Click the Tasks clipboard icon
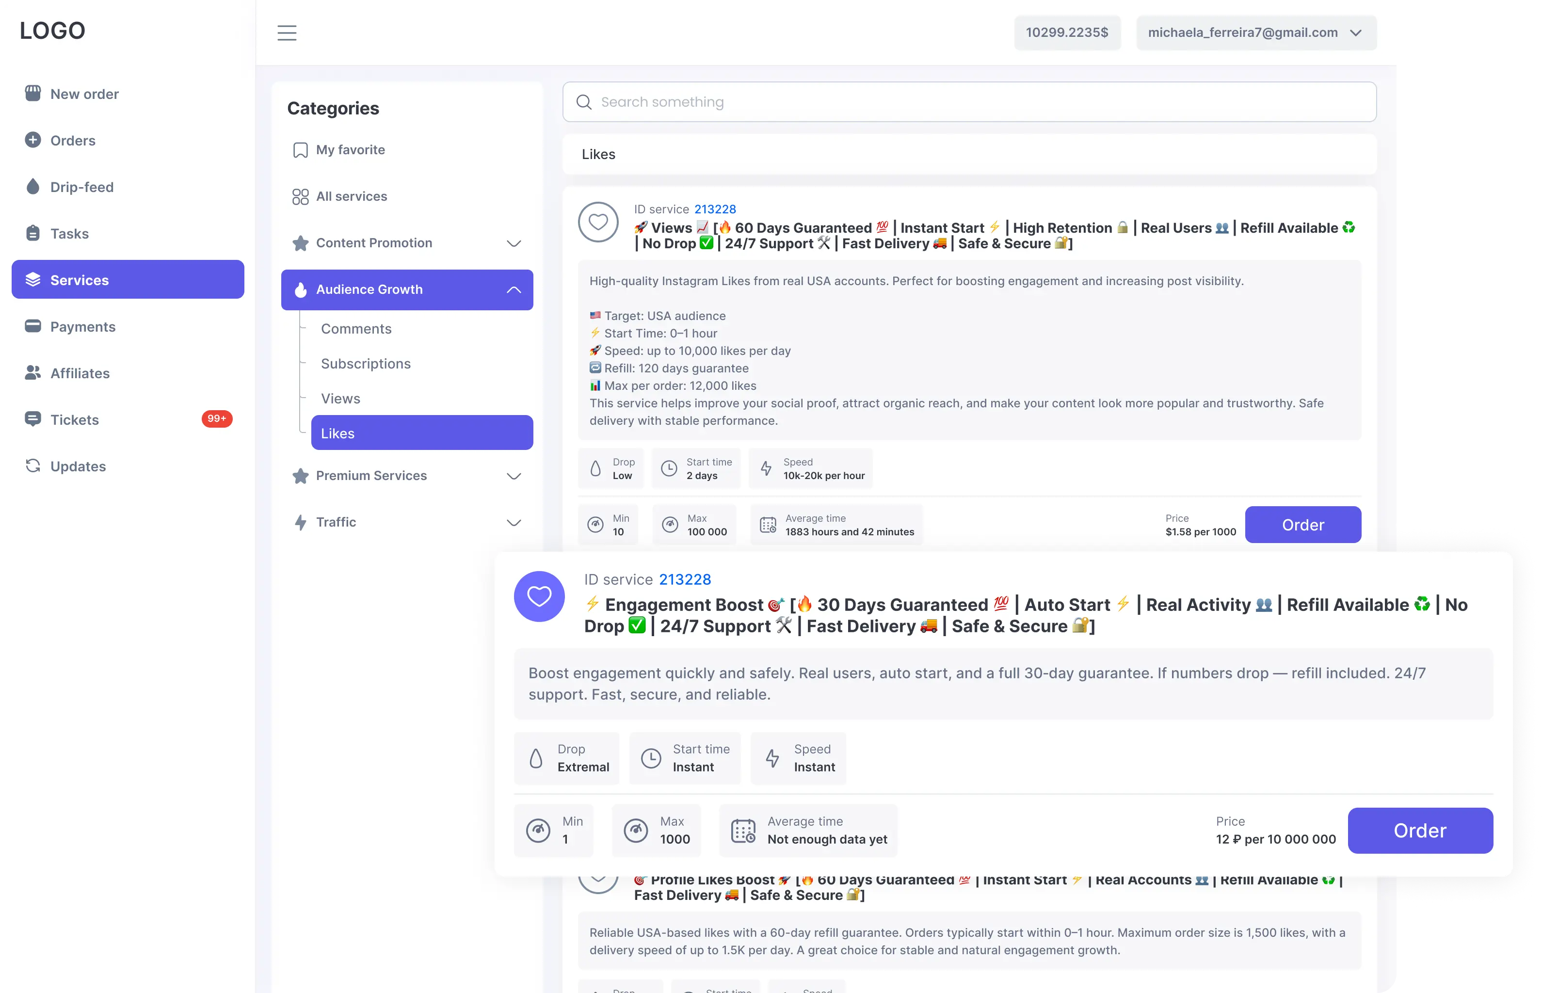The height and width of the screenshot is (993, 1542). pyautogui.click(x=33, y=233)
